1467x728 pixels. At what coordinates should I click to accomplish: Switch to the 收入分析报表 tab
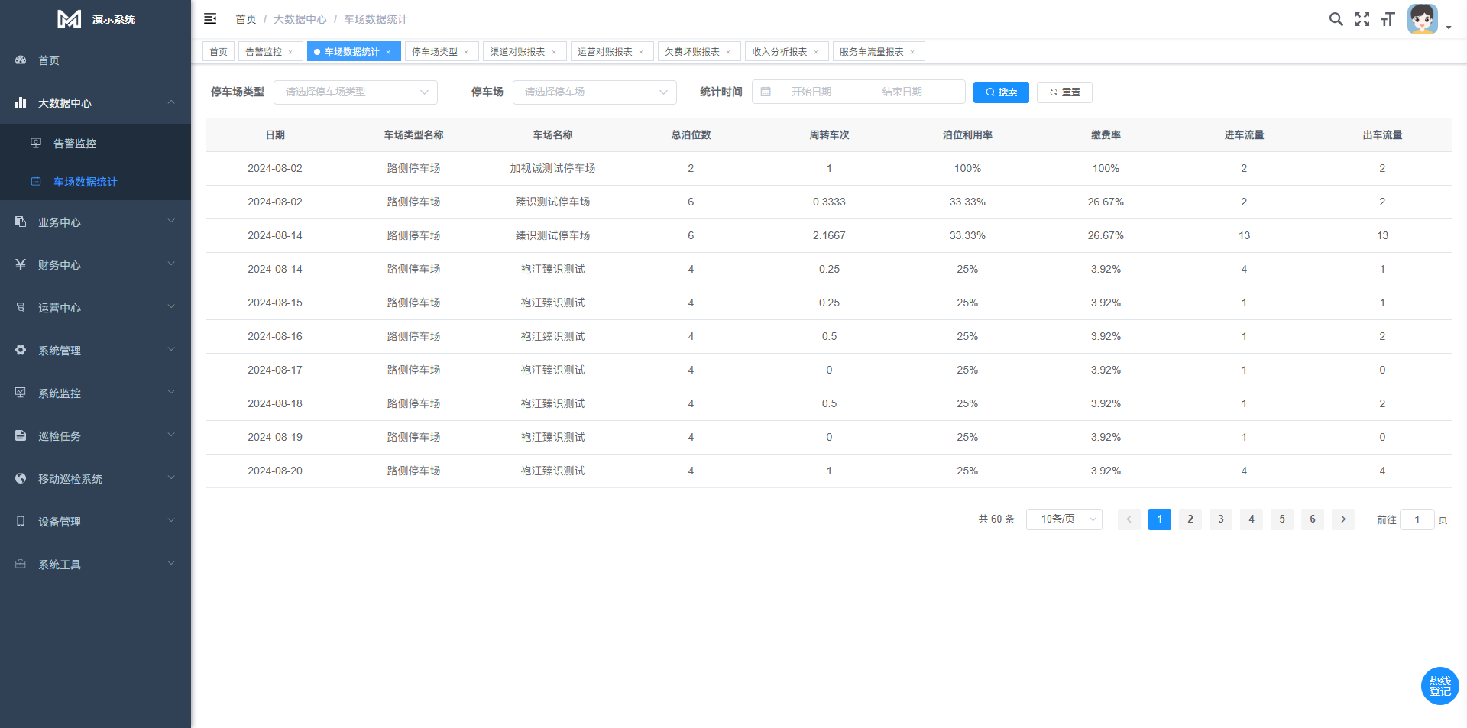(x=779, y=52)
